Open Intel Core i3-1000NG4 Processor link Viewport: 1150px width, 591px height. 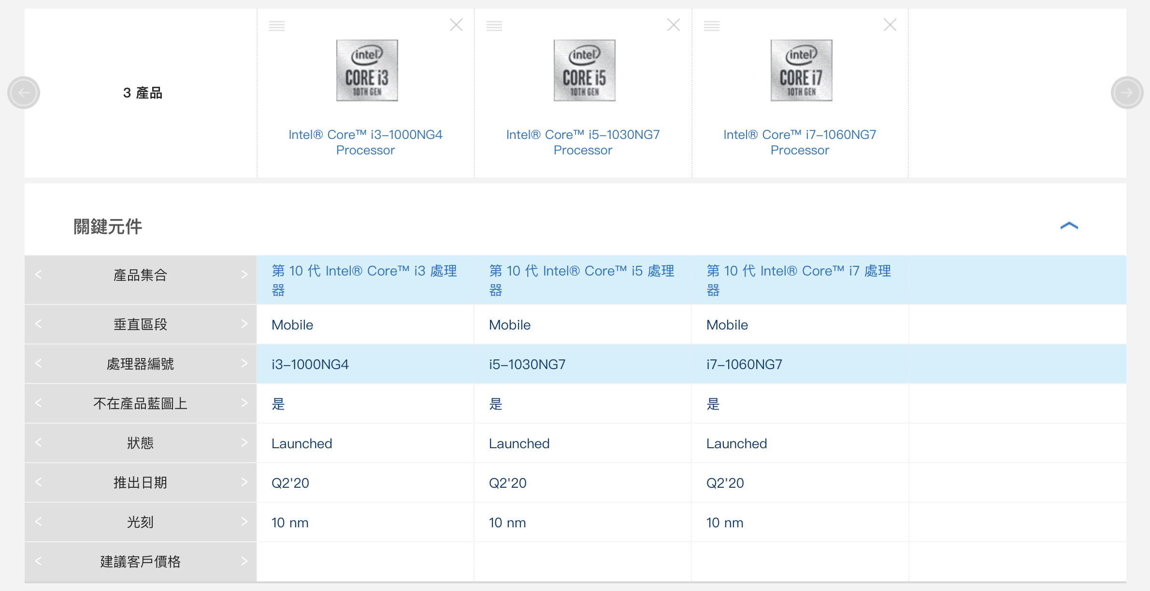click(x=365, y=142)
